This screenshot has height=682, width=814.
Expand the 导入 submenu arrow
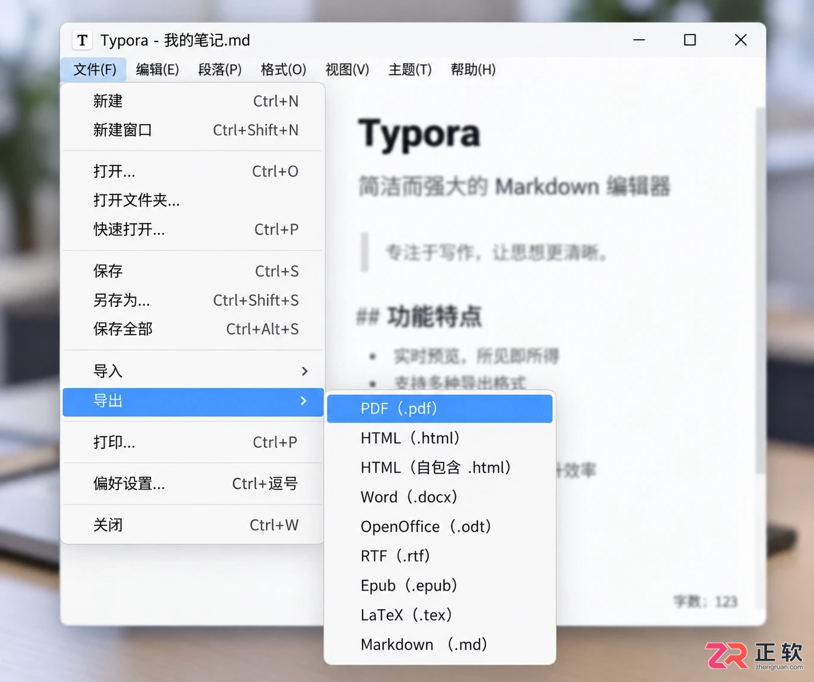click(305, 371)
